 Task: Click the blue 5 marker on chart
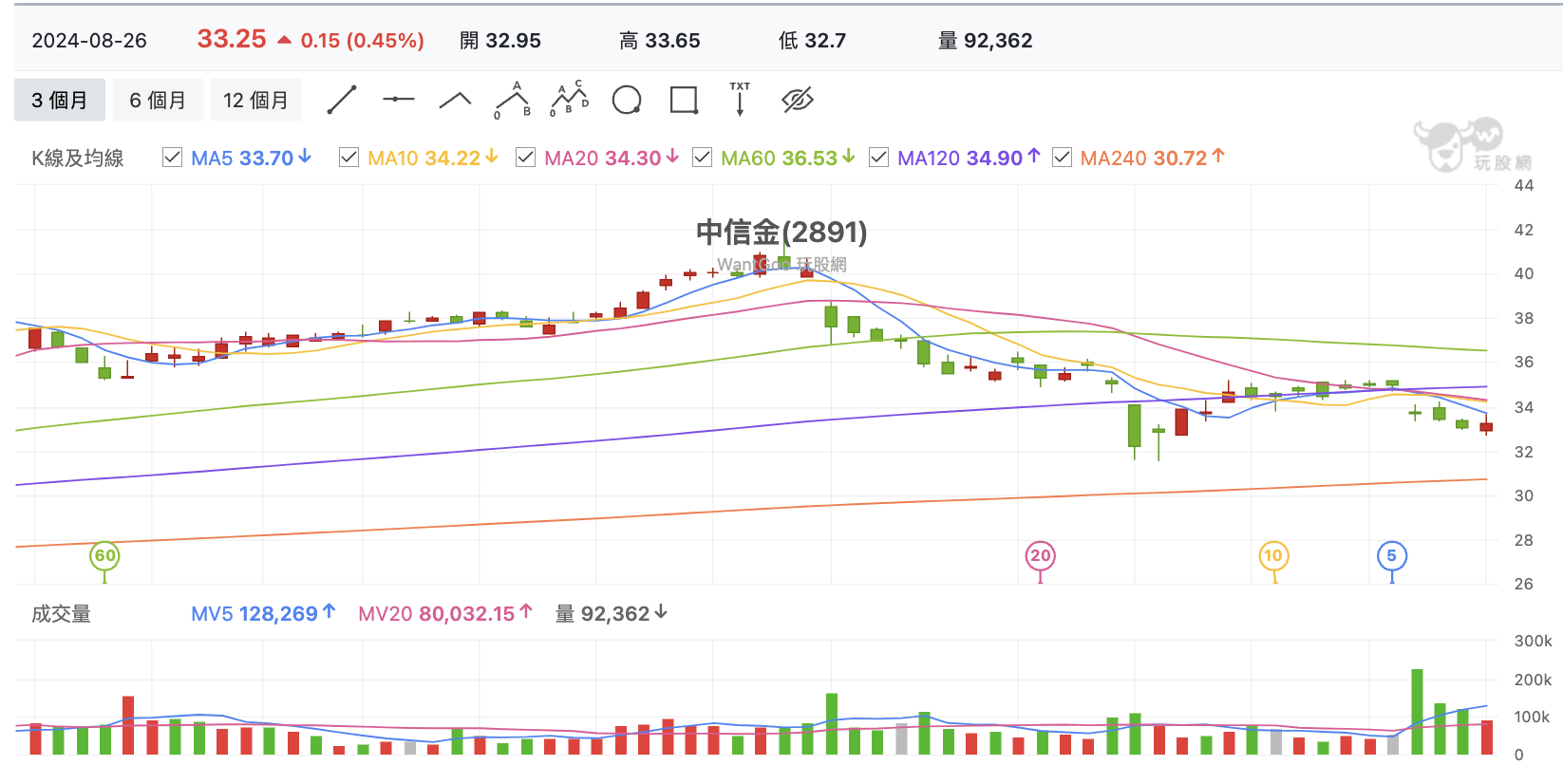[x=1392, y=556]
